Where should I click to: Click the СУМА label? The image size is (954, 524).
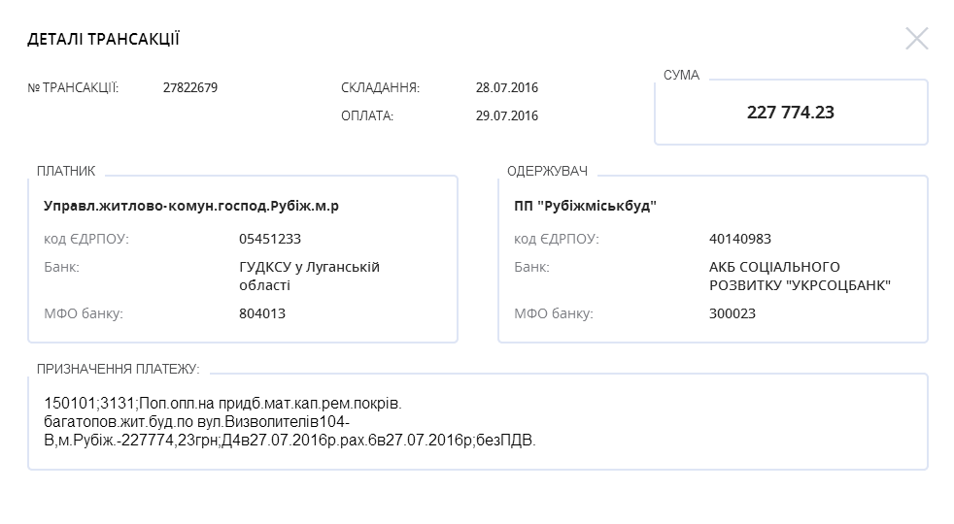tap(681, 76)
